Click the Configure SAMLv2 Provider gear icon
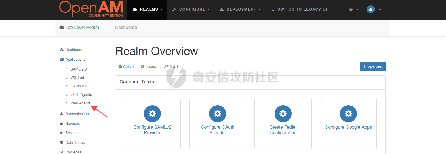This screenshot has width=446, height=154. pyautogui.click(x=152, y=114)
